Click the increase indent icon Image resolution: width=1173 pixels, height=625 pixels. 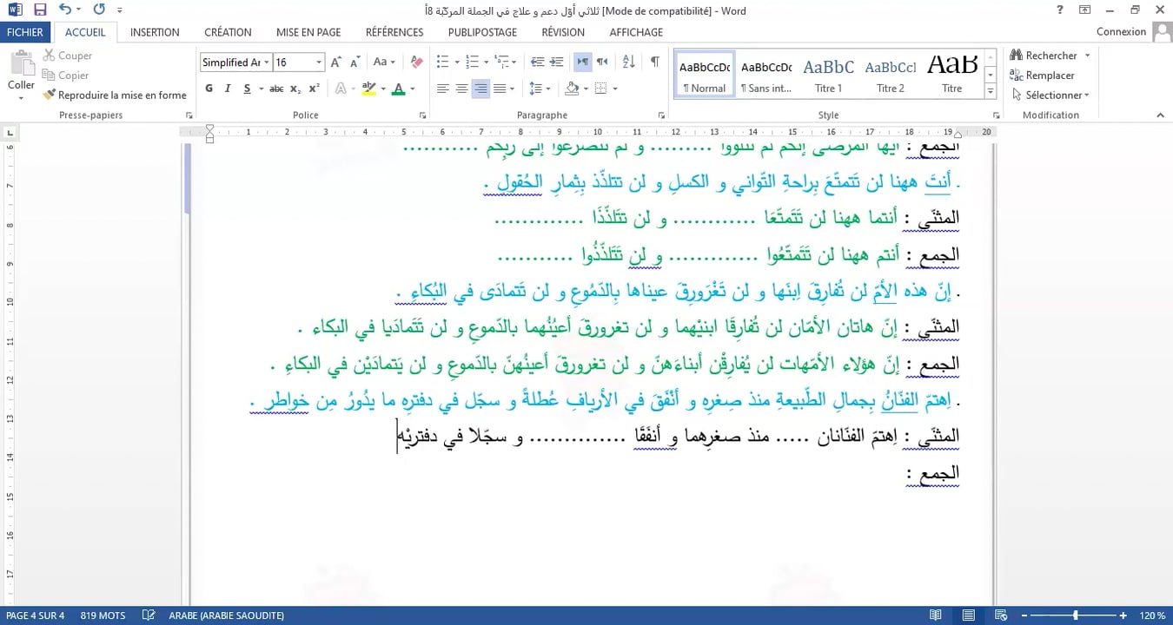pos(555,62)
